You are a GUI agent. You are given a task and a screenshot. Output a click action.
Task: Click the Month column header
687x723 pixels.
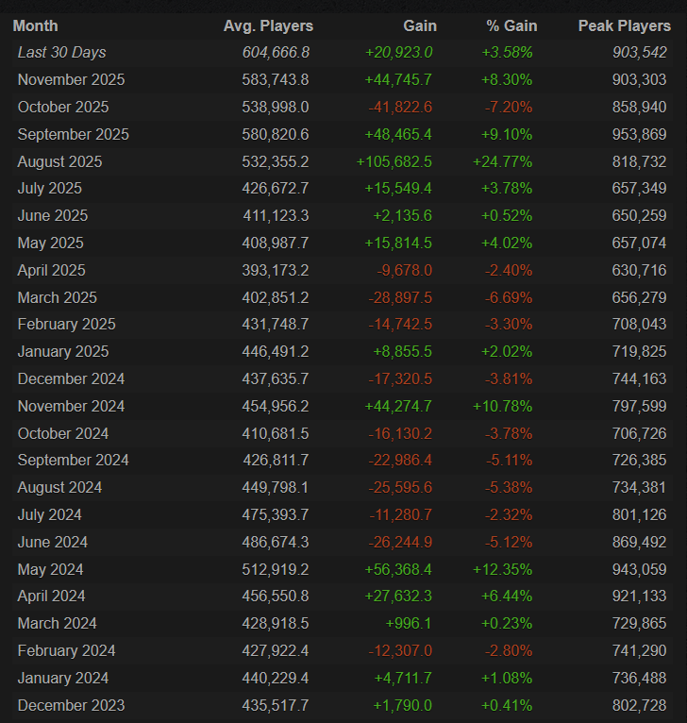tap(36, 25)
